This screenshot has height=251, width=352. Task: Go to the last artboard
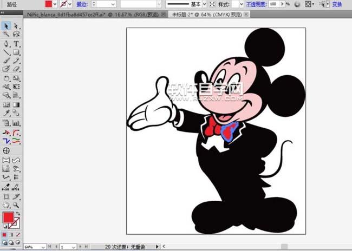pyautogui.click(x=87, y=247)
